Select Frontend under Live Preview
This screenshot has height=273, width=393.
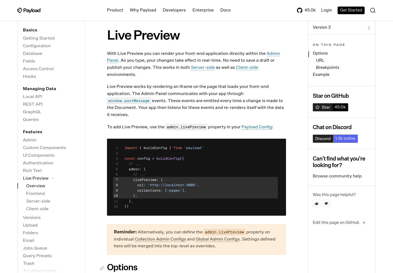[35, 194]
